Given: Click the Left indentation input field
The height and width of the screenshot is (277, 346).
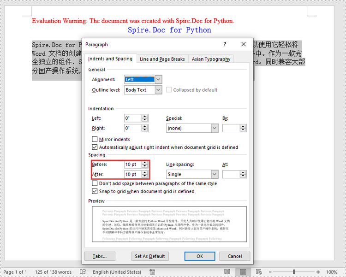Looking at the screenshot, I should point(133,118).
